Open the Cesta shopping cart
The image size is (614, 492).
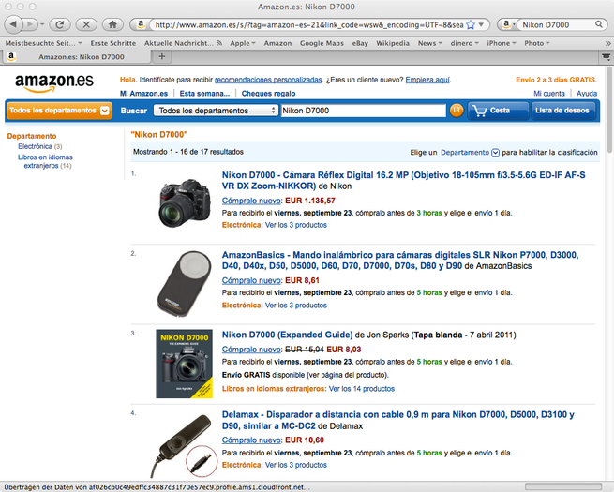498,111
